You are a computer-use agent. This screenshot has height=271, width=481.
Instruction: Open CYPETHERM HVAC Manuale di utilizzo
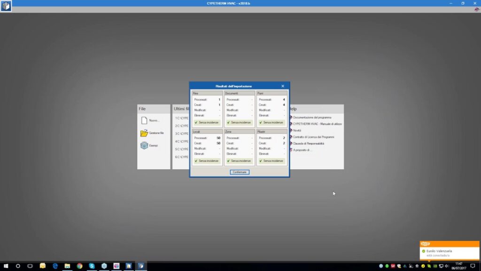[x=317, y=124]
